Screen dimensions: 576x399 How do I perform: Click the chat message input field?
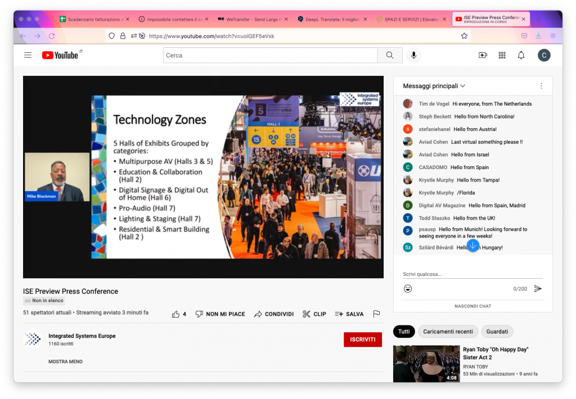coord(472,274)
